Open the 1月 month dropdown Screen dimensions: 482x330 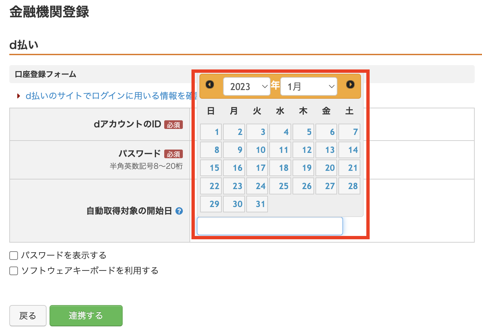coord(309,86)
